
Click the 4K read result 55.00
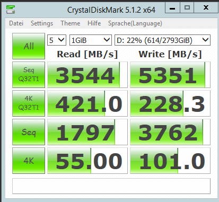click(x=87, y=161)
